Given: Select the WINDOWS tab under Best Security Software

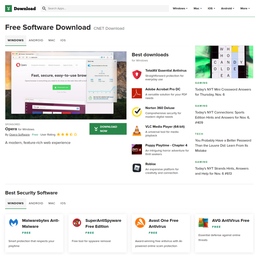Looking at the screenshot, I should click(16, 203).
